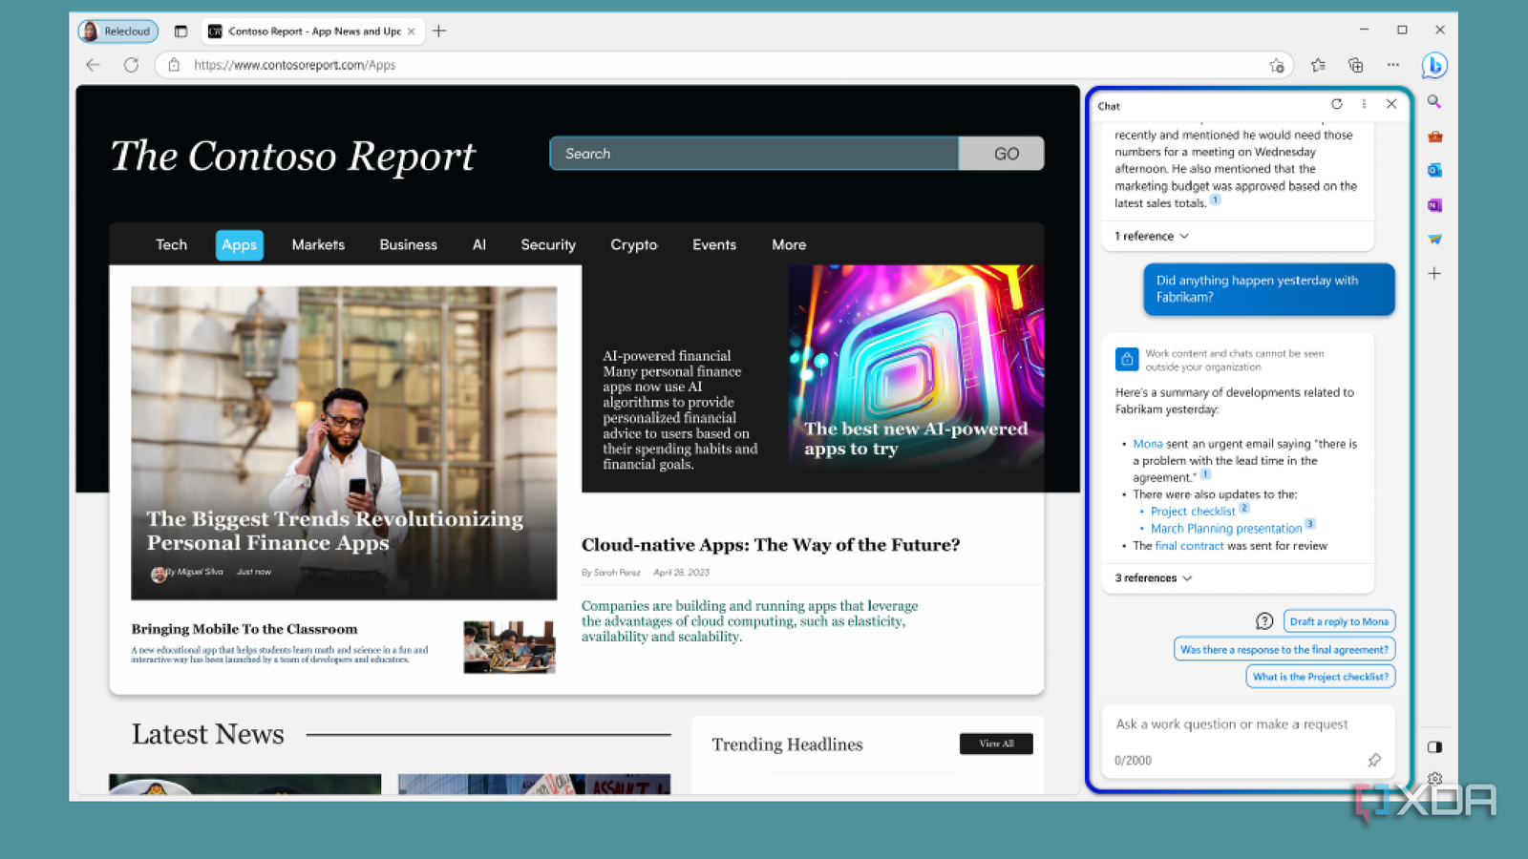Toggle the sidebar visibility icon
The height and width of the screenshot is (859, 1528).
tap(1434, 746)
